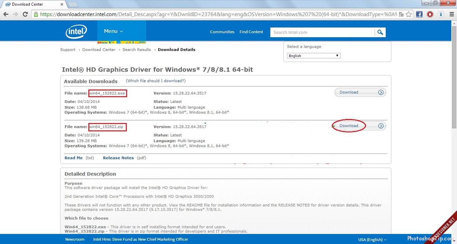Click the win64_152822.zip file name text
The width and height of the screenshot is (457, 244).
pos(107,127)
